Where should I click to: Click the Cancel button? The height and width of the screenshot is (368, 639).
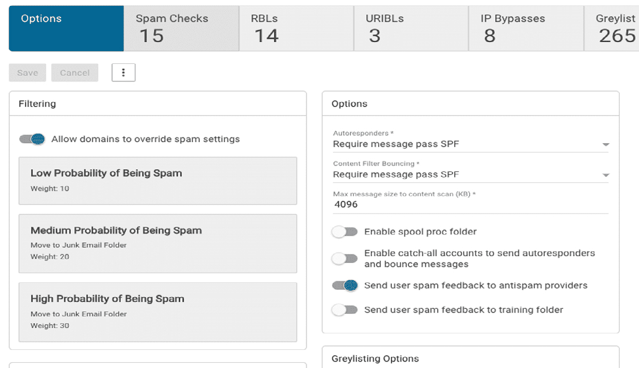(x=75, y=72)
